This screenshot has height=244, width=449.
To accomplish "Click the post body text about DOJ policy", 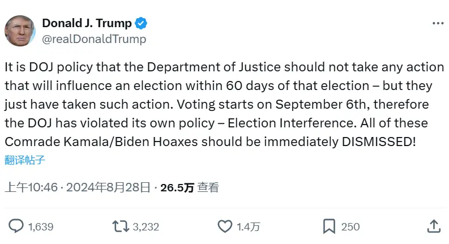I will tap(224, 104).
